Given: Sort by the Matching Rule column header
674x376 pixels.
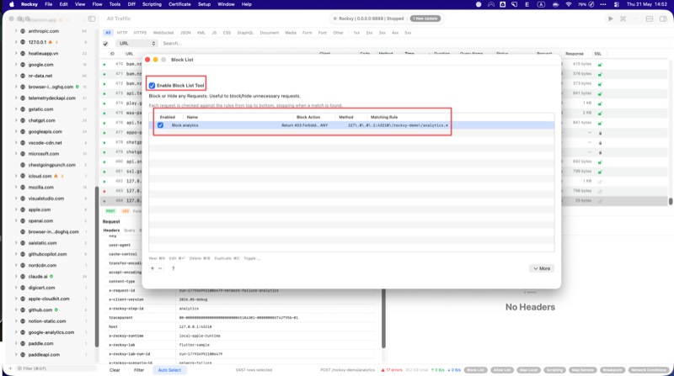Looking at the screenshot, I should click(384, 117).
